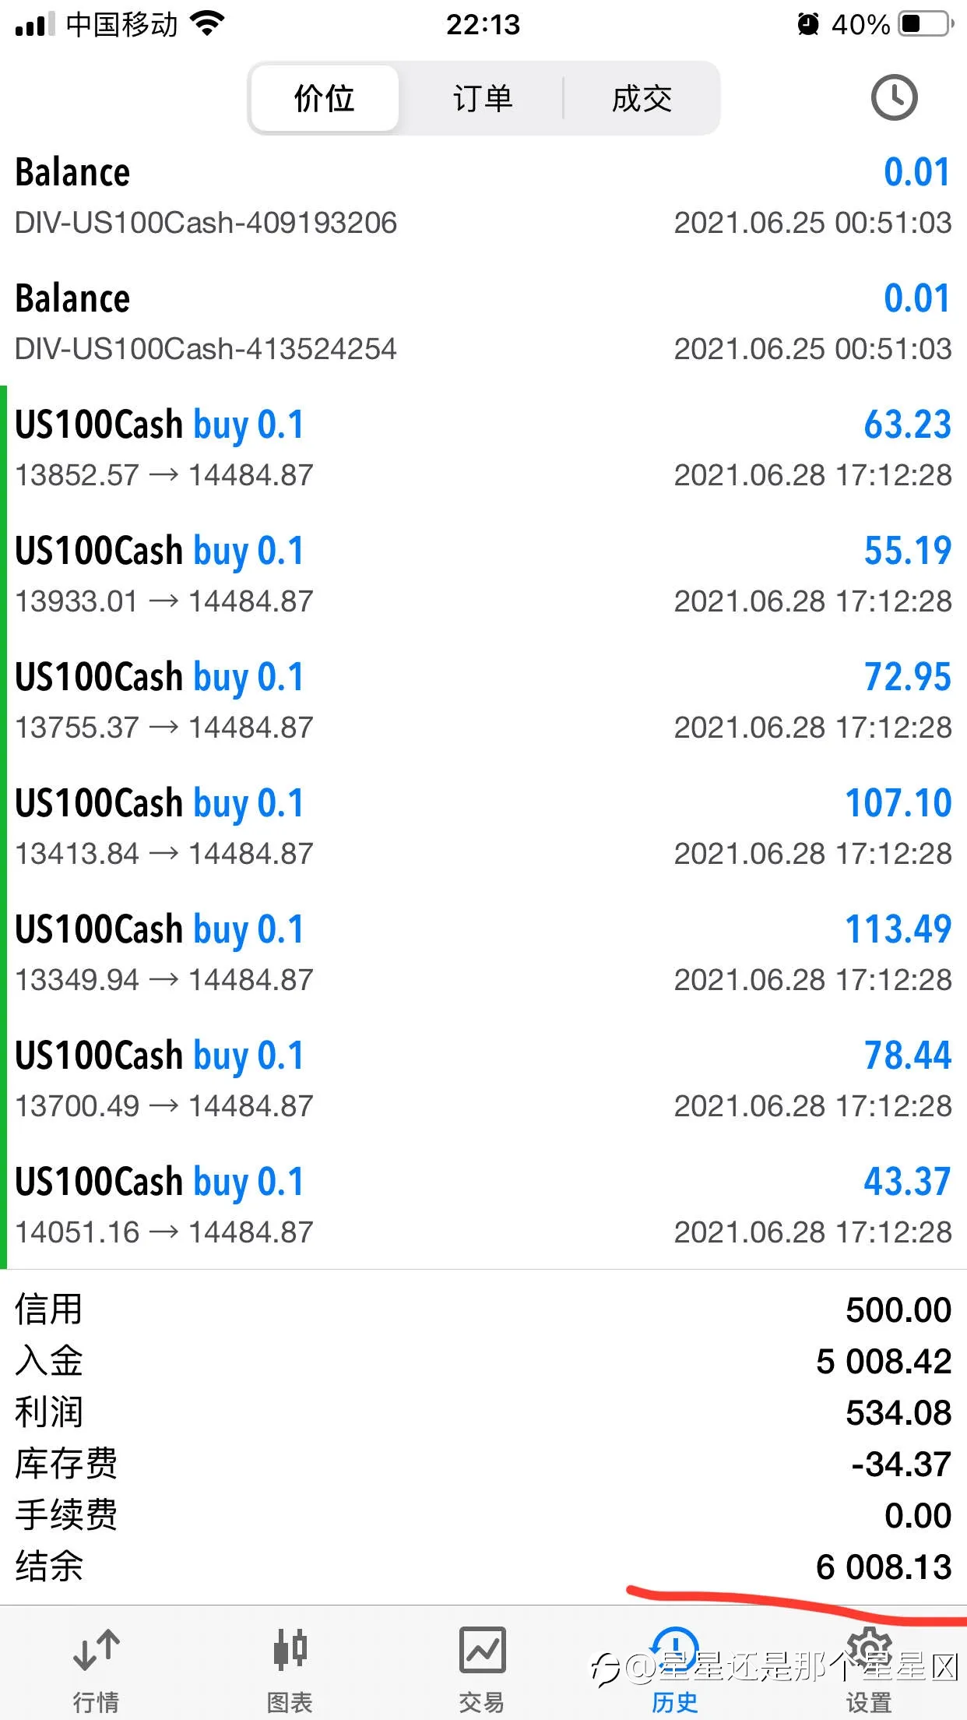Select Balance entry DIV-US100Cash-409193206
967x1720 pixels.
(483, 196)
